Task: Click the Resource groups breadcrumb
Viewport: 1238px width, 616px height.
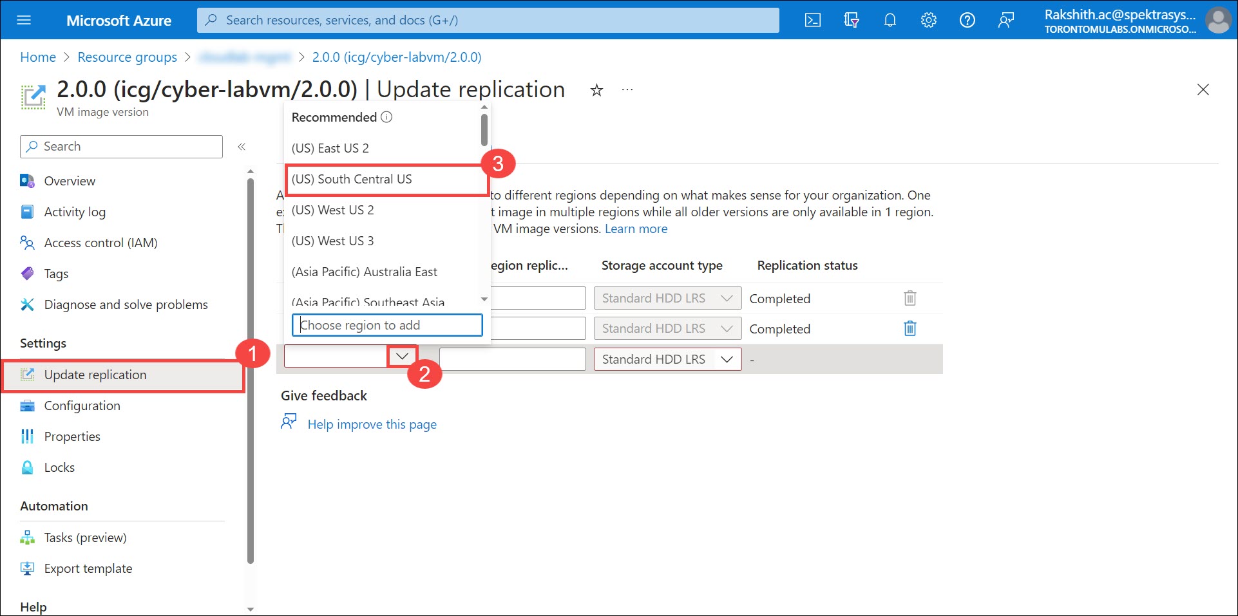Action: click(x=127, y=57)
